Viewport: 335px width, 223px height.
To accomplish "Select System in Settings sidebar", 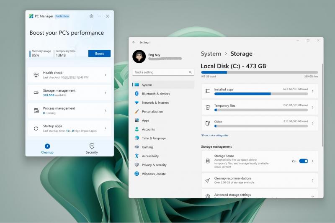I will (x=163, y=85).
